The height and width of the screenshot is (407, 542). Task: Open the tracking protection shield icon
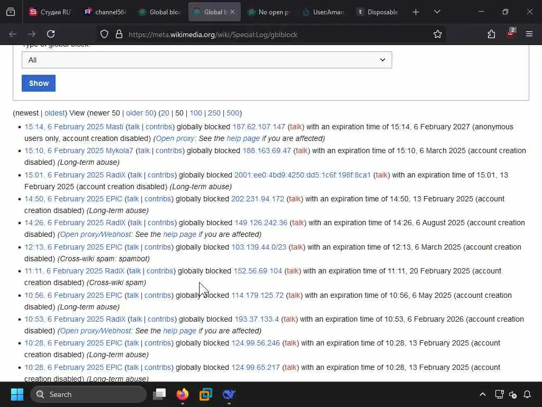click(x=104, y=34)
